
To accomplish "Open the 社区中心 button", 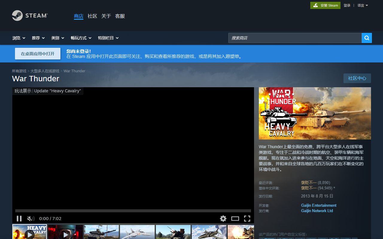I will (x=357, y=78).
